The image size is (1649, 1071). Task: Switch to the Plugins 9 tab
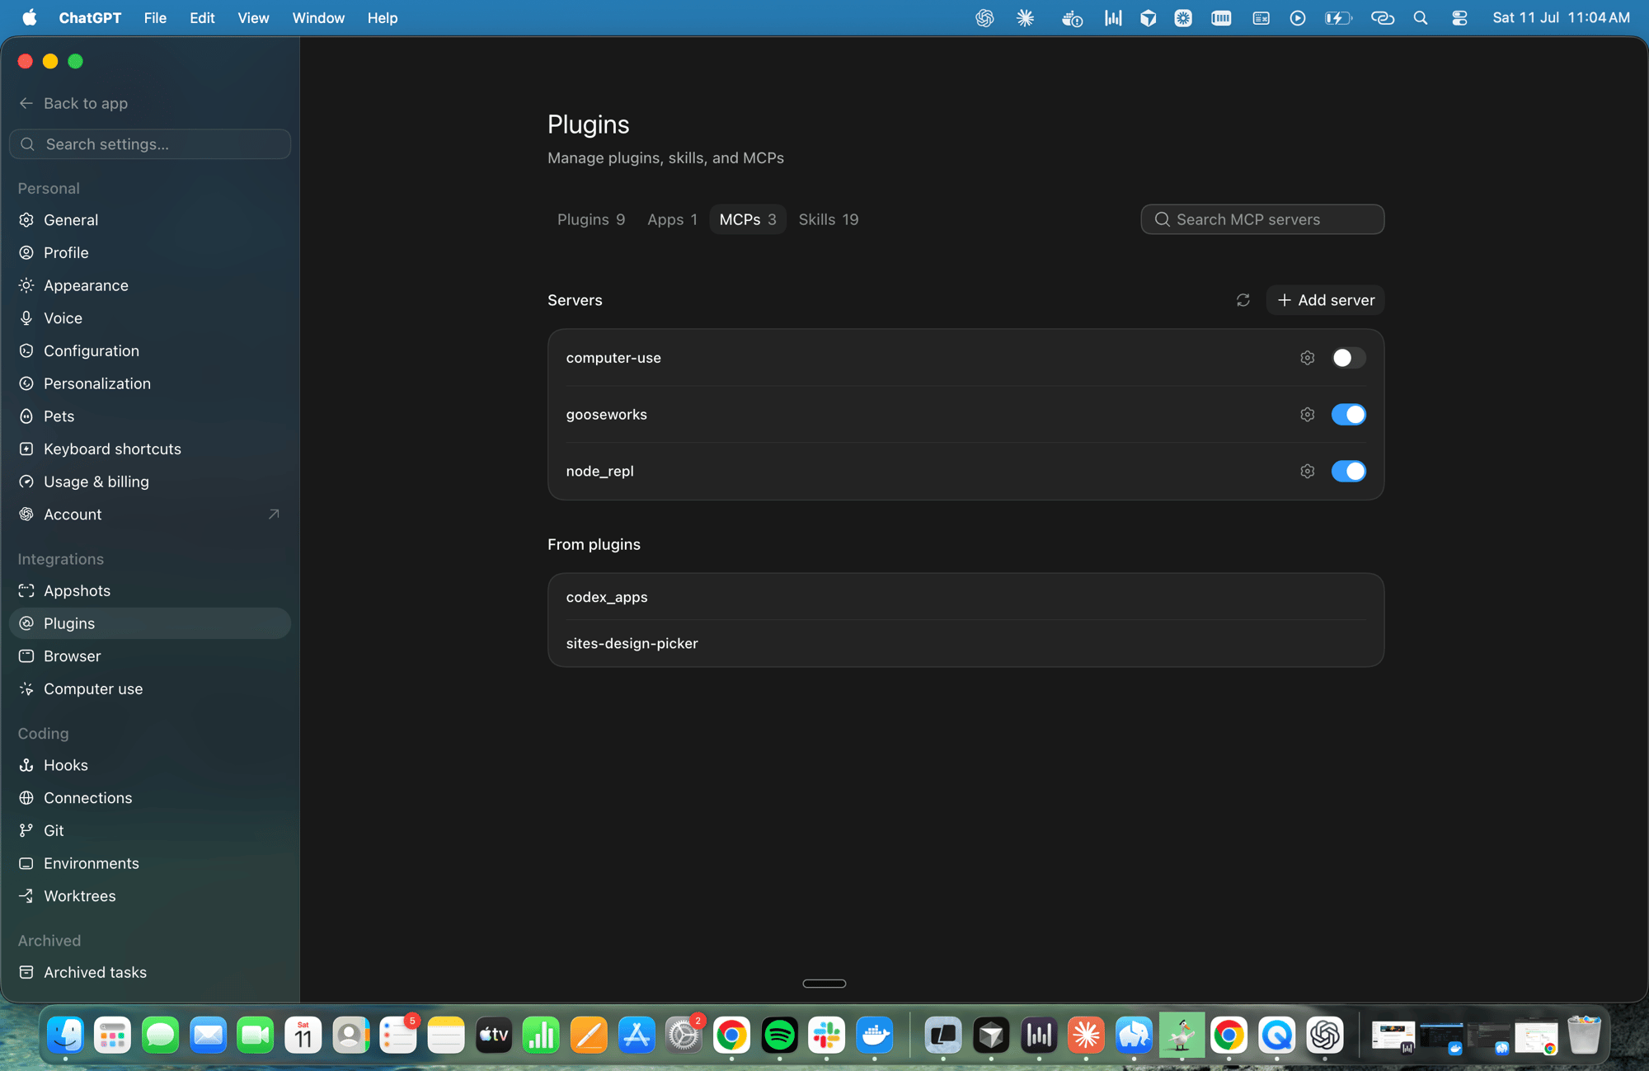pyautogui.click(x=591, y=219)
